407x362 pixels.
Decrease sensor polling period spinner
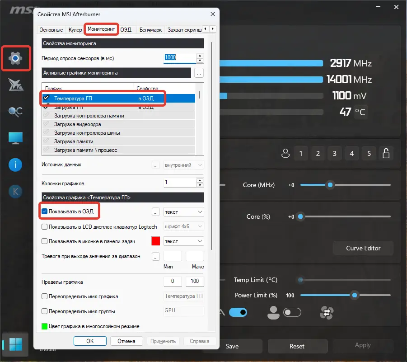pyautogui.click(x=200, y=61)
